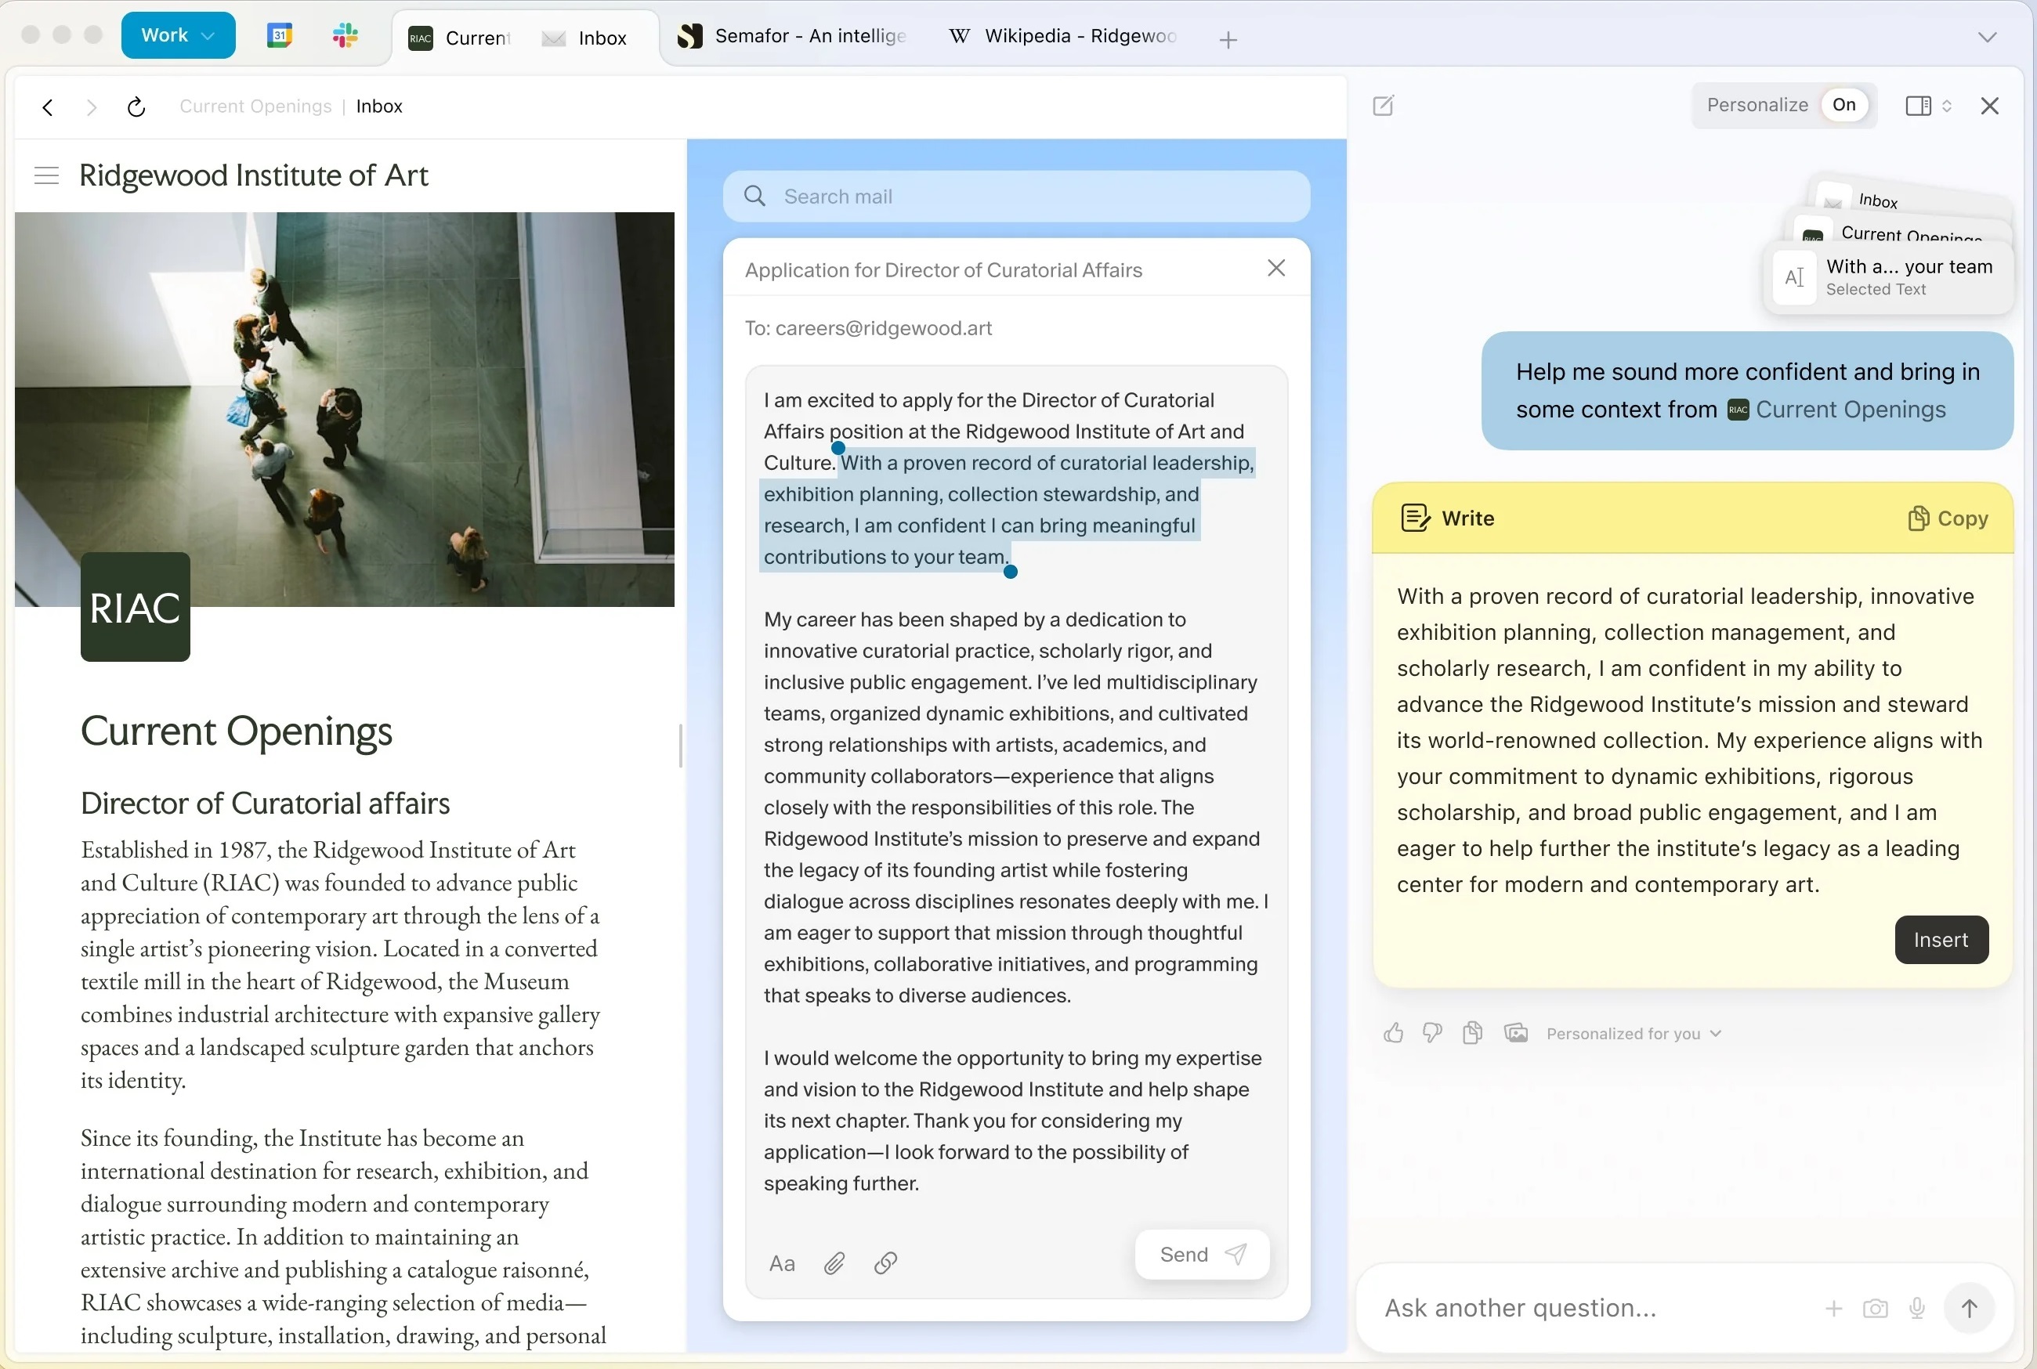Open the Wikipedia - Ridgewood tab
This screenshot has height=1369, width=2037.
click(x=1063, y=36)
